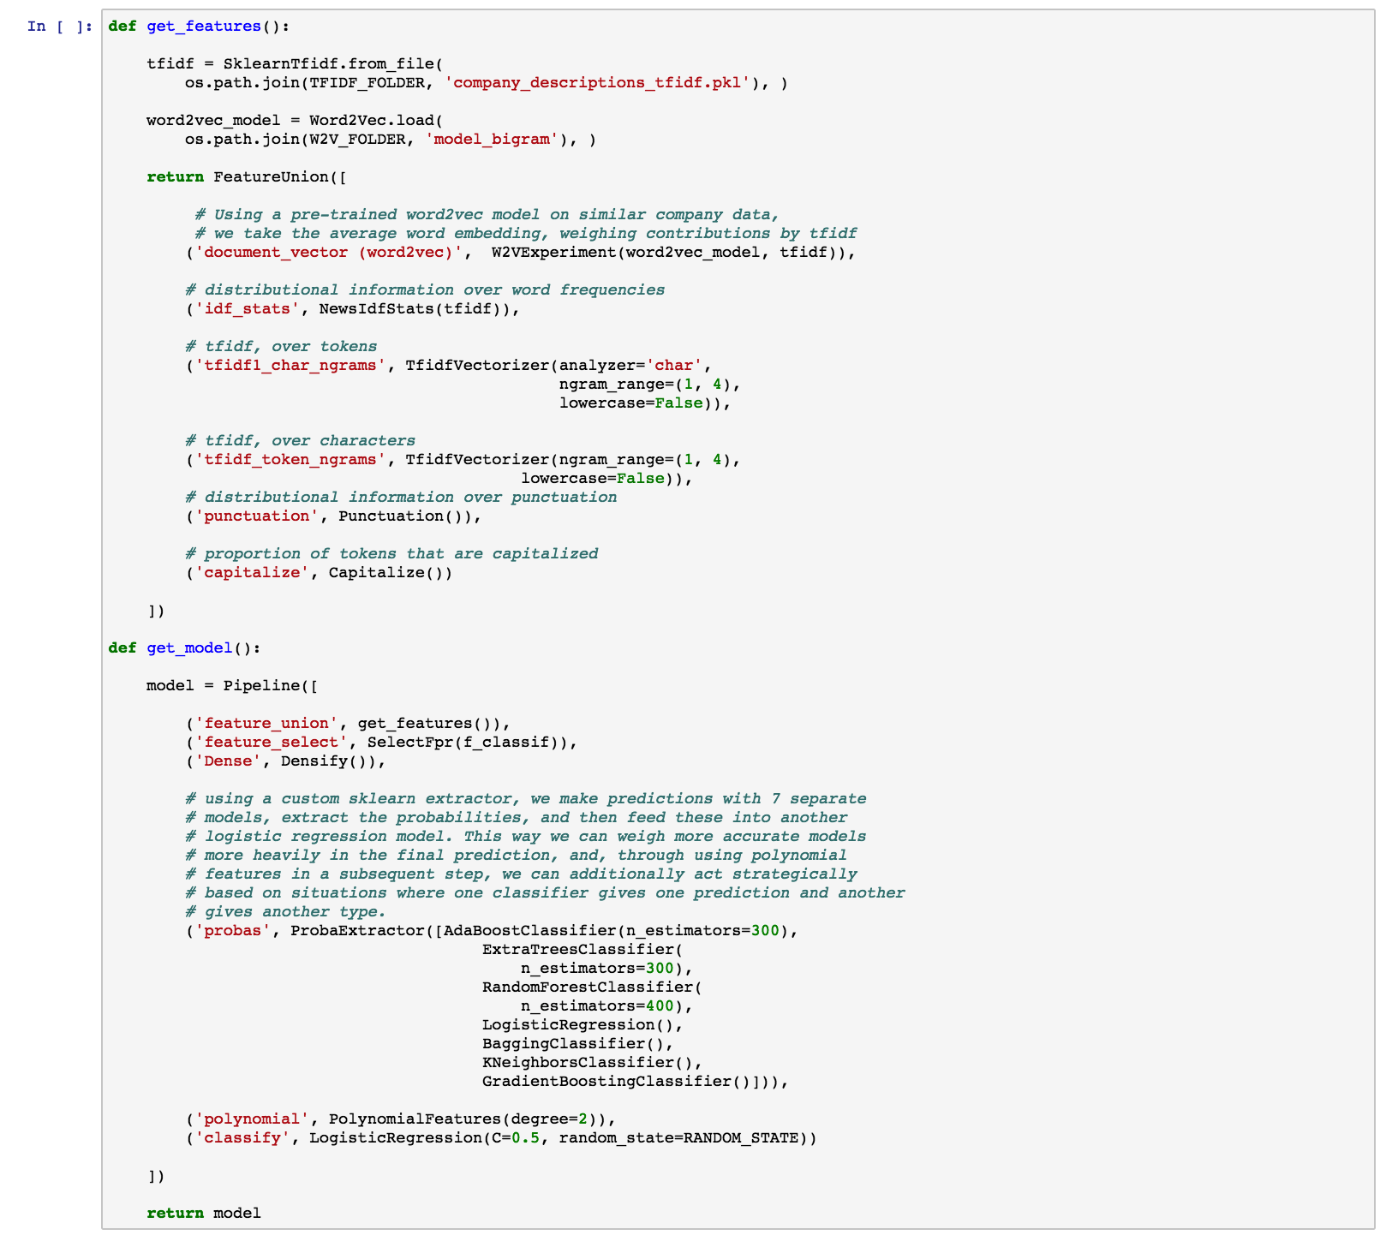Click AdaBoostClassifier(n_estimators=300)
Image resolution: width=1386 pixels, height=1247 pixels.
coord(616,930)
